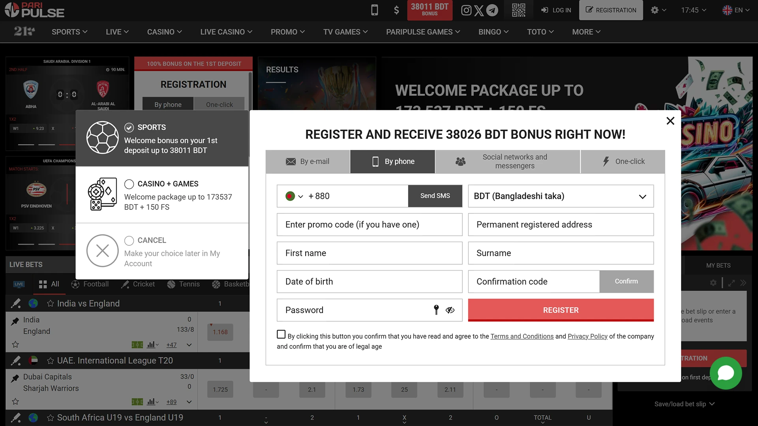The width and height of the screenshot is (758, 426).
Task: Click the Telegram messenger icon
Action: click(x=492, y=10)
